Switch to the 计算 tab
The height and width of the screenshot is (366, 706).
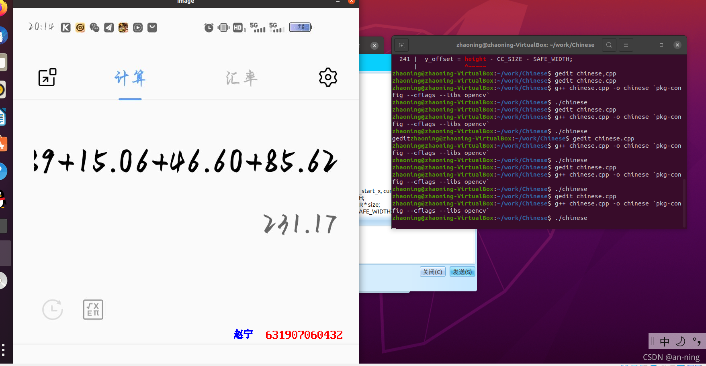click(x=130, y=78)
